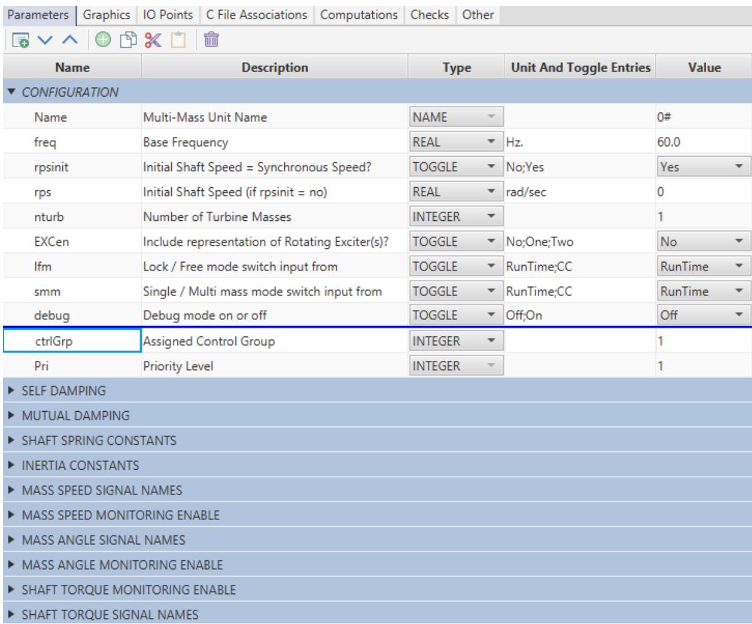Open the C File Associations tab
The image size is (752, 624).
tap(257, 14)
